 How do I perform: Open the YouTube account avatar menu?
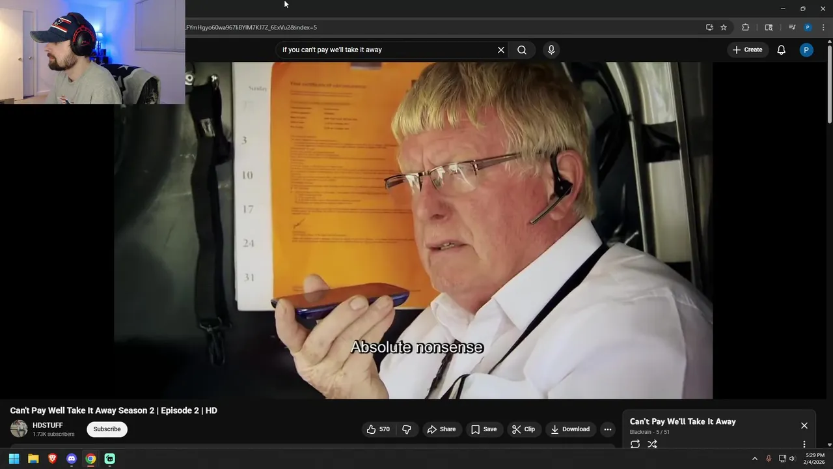[806, 50]
